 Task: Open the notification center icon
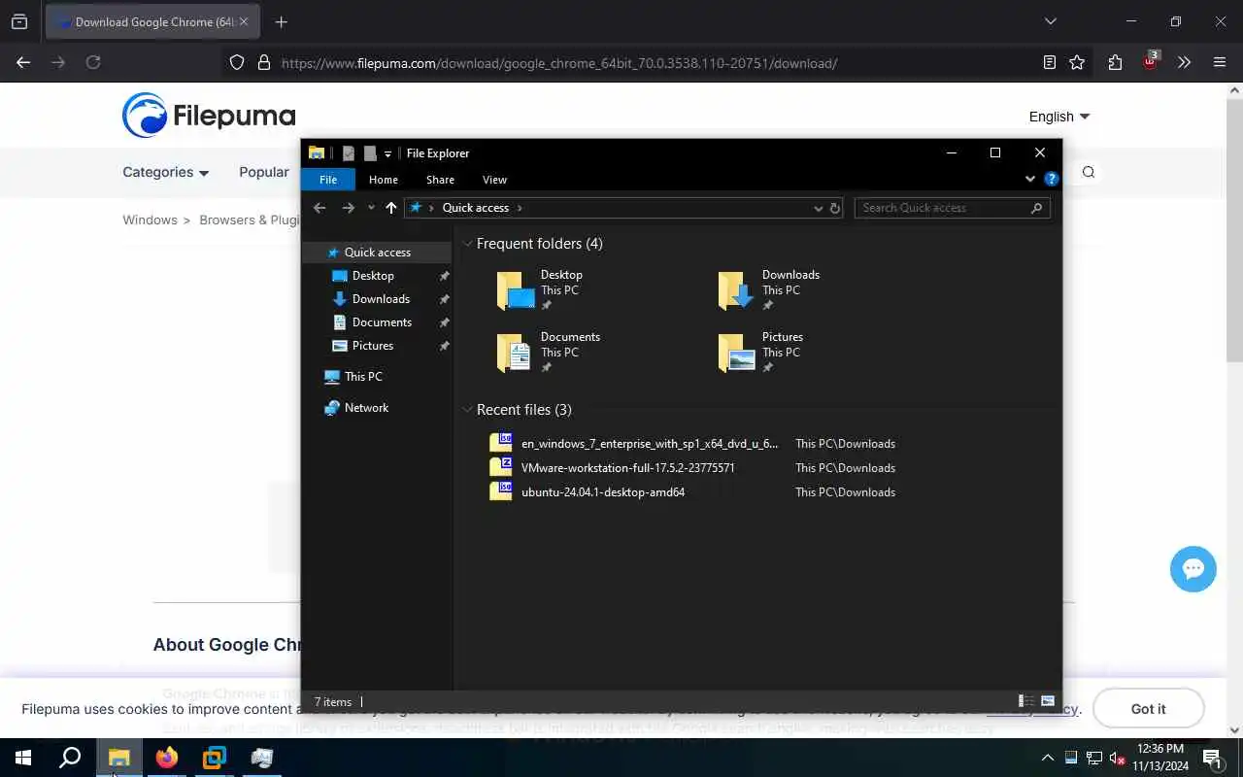point(1213,758)
